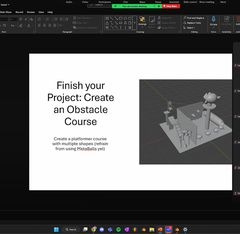Click the red Stop share button
Screen dimensions: 240x234
171,6
